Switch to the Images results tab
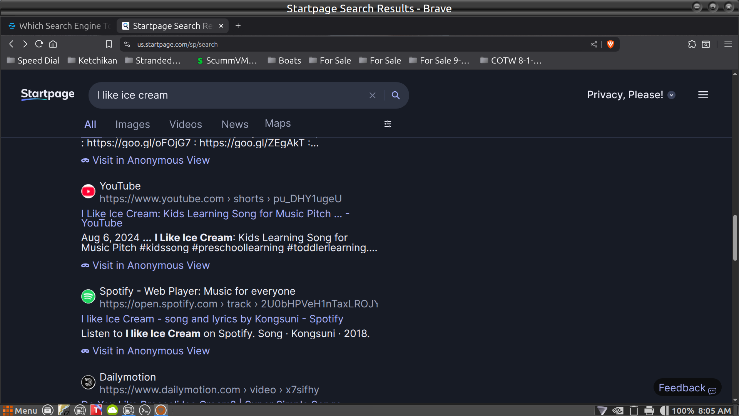Viewport: 739px width, 416px height. pyautogui.click(x=132, y=124)
